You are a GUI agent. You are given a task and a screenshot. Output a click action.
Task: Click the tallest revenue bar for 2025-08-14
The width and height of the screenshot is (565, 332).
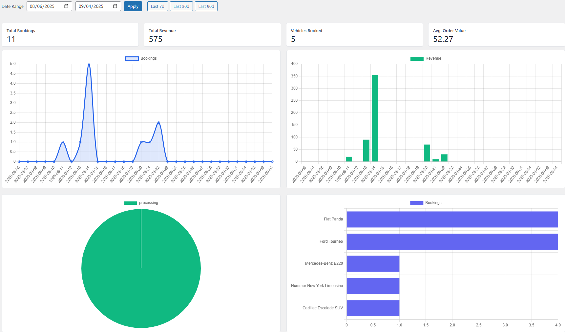click(x=375, y=118)
